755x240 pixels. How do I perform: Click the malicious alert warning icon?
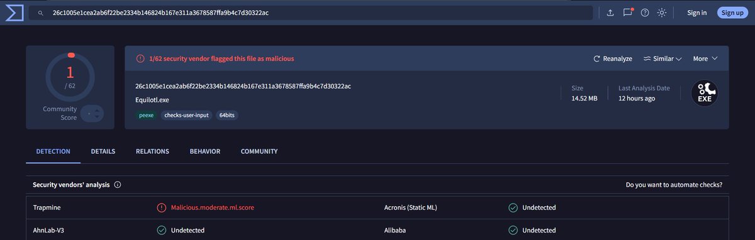point(140,58)
